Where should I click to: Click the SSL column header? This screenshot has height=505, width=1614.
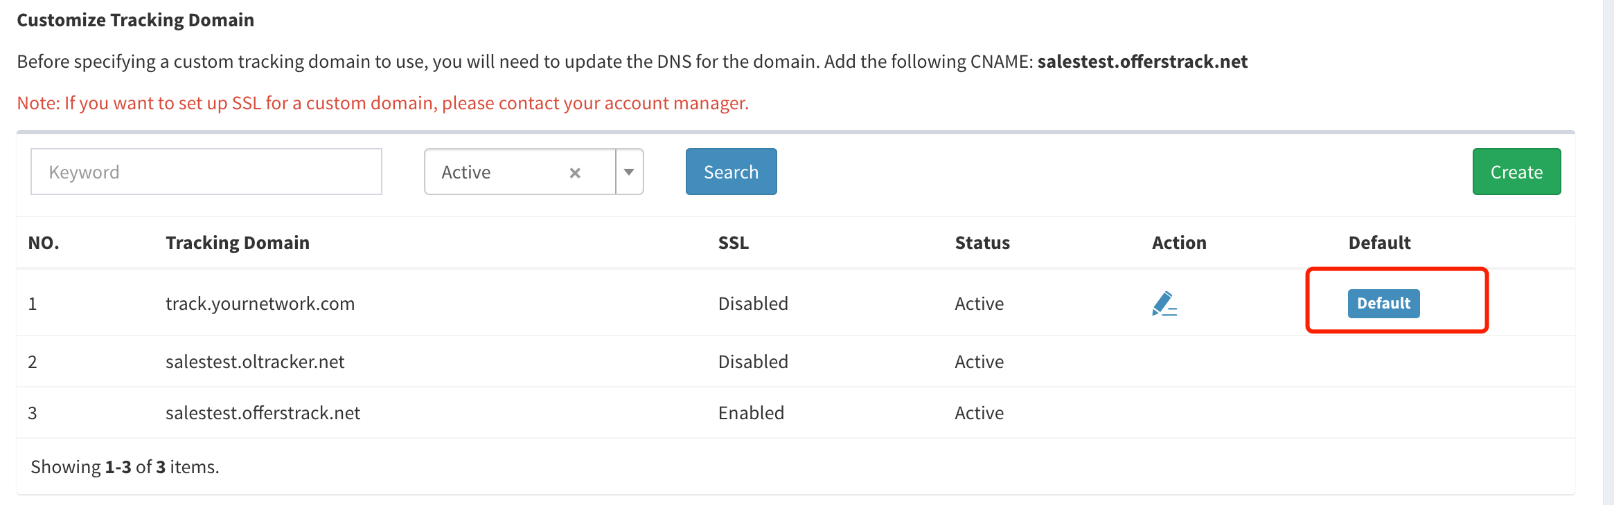[733, 243]
